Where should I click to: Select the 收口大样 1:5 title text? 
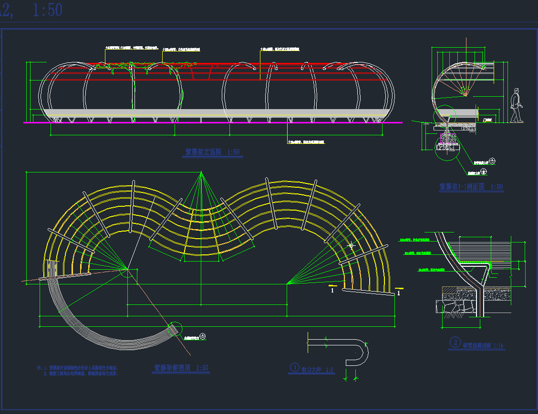(317, 369)
